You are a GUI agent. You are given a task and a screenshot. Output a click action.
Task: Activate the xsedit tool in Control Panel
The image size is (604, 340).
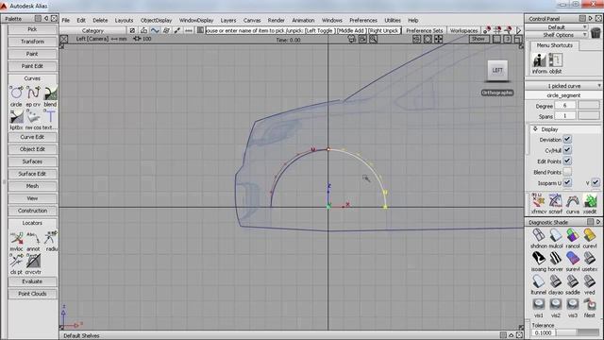click(589, 200)
